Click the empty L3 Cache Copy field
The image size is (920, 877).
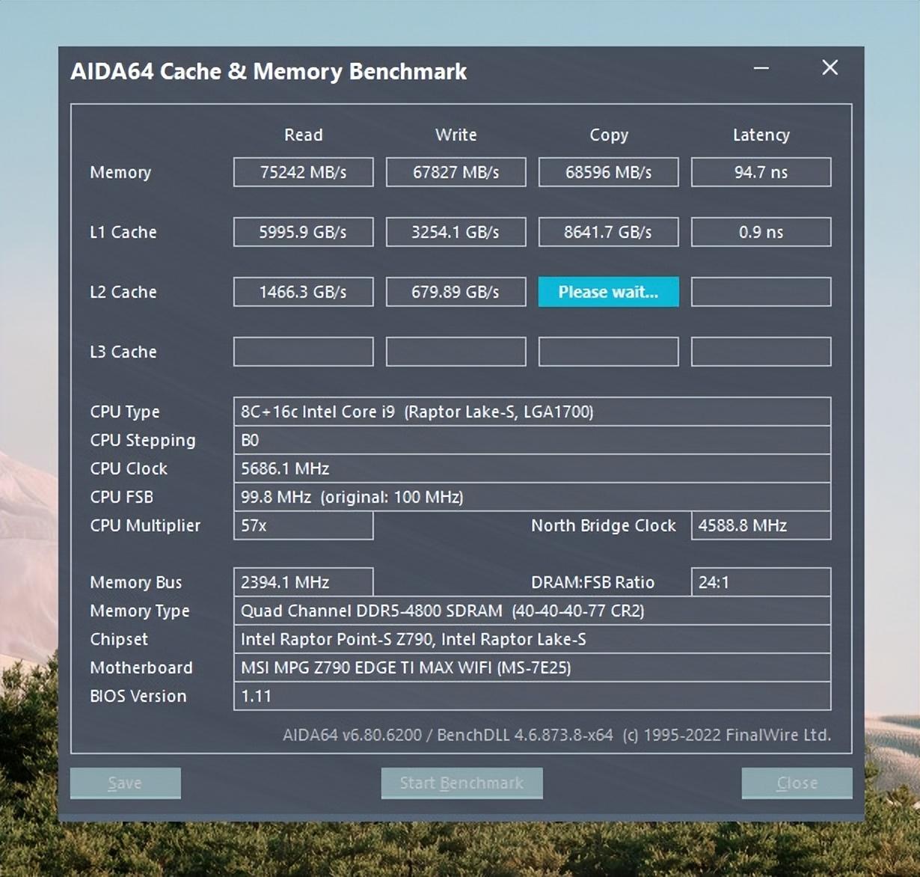point(609,352)
